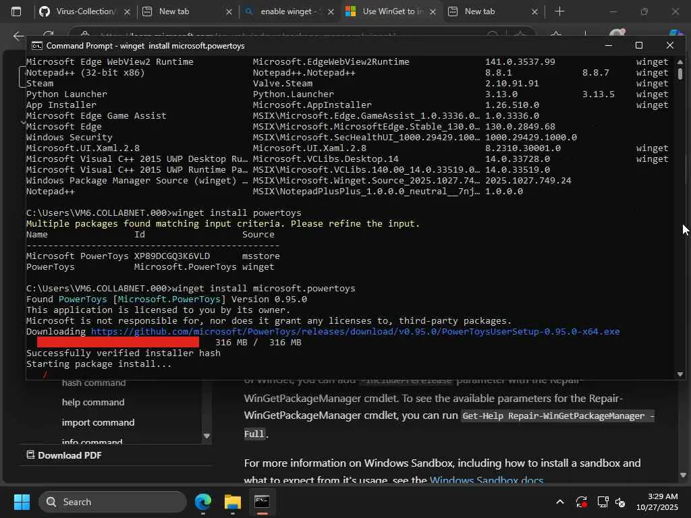Click the Notepad++.Notepad++ package id
The height and width of the screenshot is (518, 691).
tap(304, 73)
